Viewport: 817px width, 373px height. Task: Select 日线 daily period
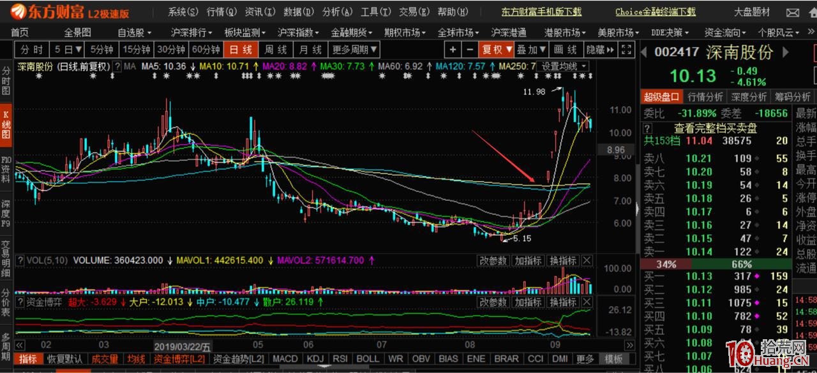[241, 50]
